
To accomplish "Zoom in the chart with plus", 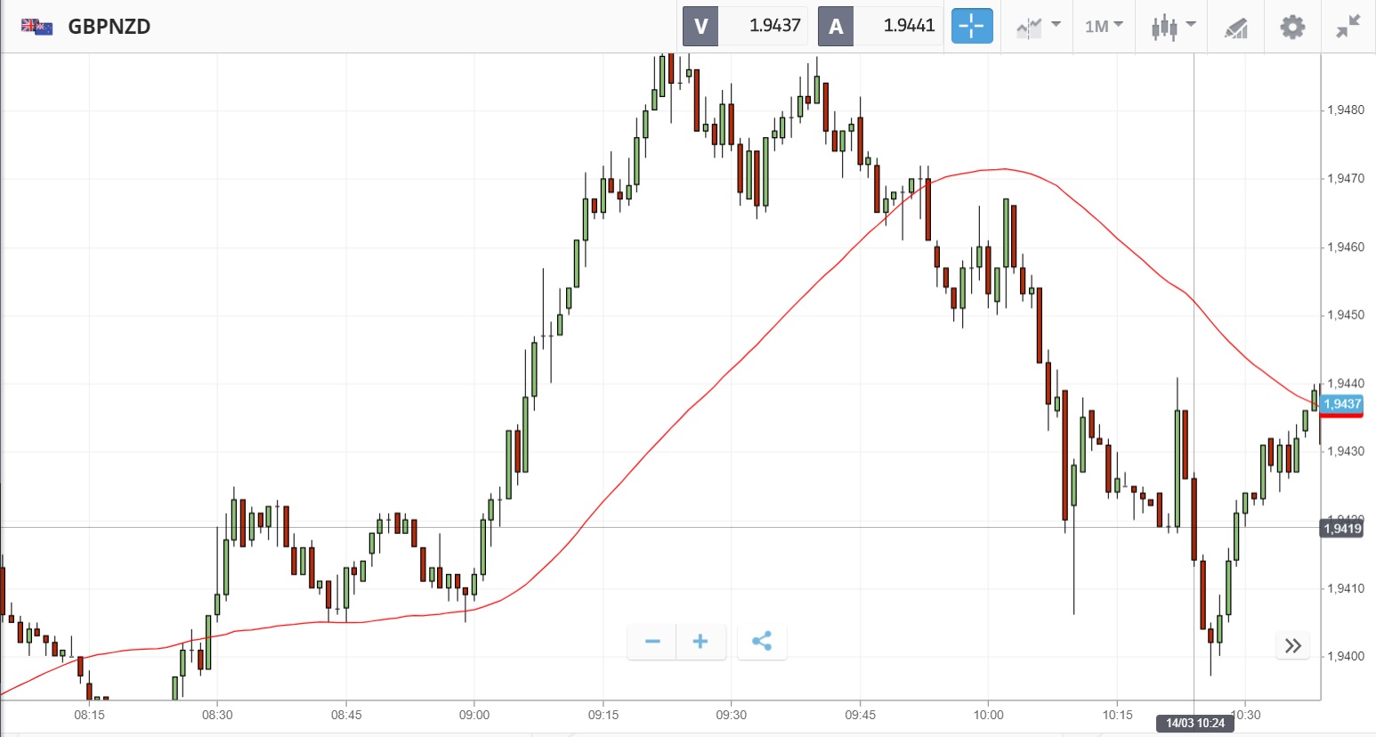I will (700, 642).
